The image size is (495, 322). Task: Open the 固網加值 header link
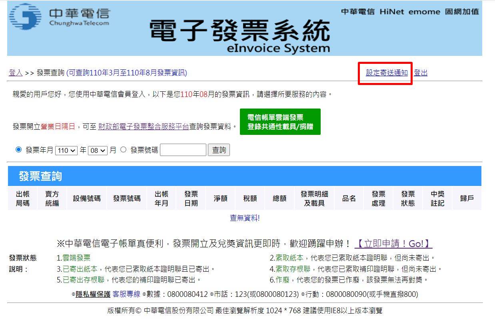pyautogui.click(x=462, y=12)
